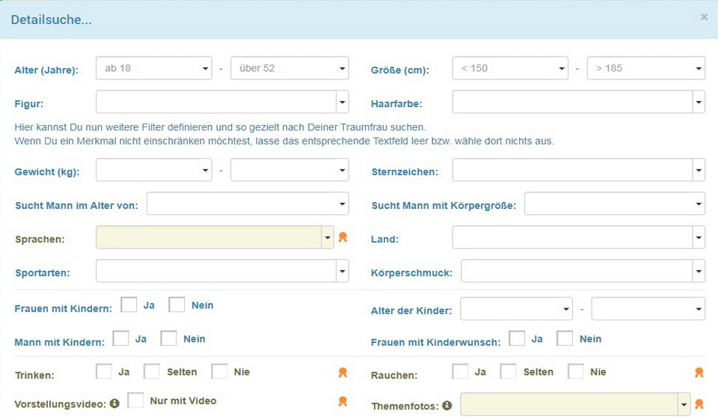Open the maximum height dropdown showing > 185
The image size is (718, 420).
pos(646,68)
